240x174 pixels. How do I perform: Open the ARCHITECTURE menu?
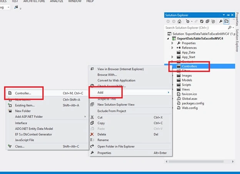click(x=34, y=1)
